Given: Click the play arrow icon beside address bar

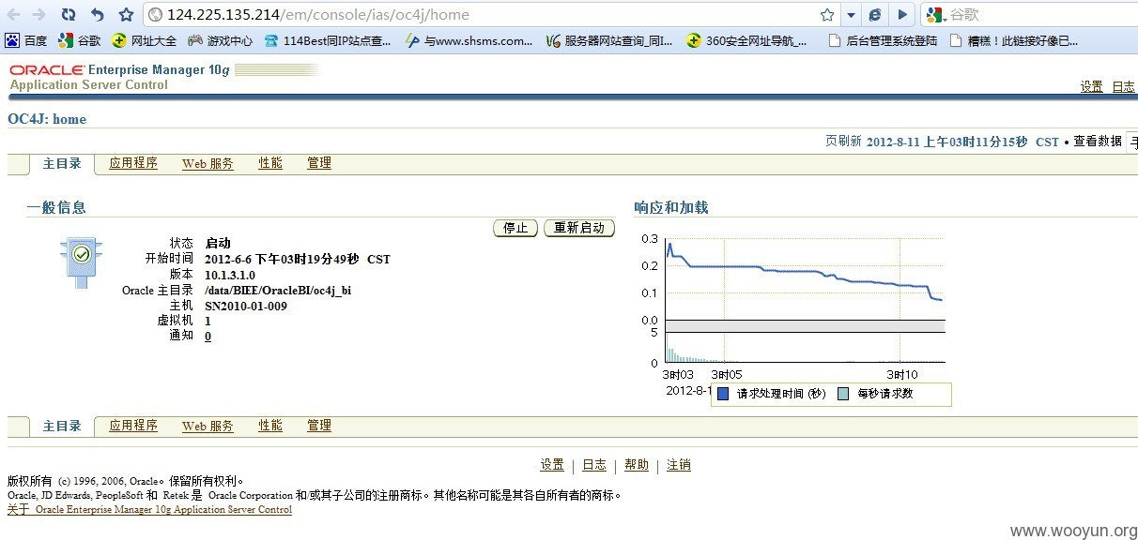Looking at the screenshot, I should [902, 15].
